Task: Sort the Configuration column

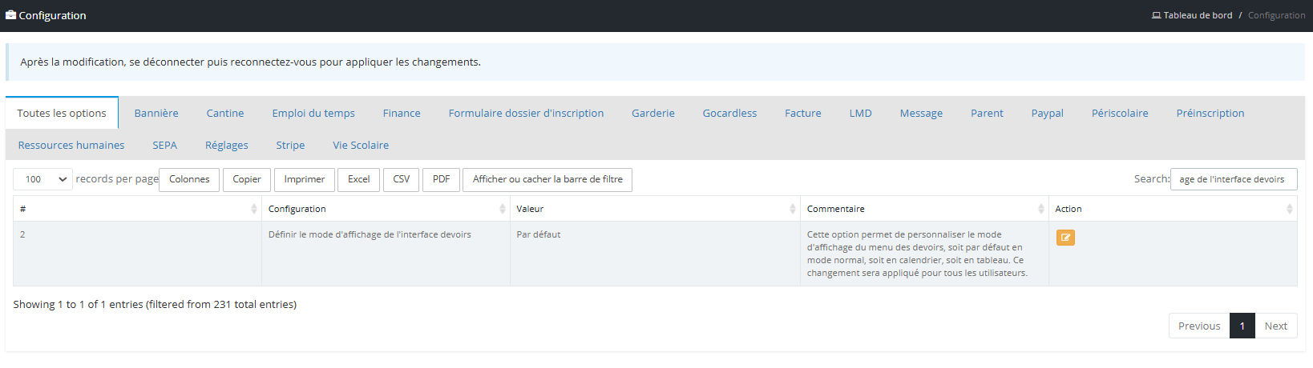Action: (x=503, y=209)
